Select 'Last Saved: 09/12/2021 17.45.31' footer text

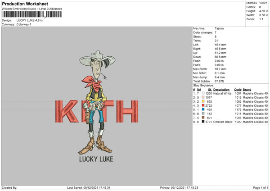coord(89,188)
